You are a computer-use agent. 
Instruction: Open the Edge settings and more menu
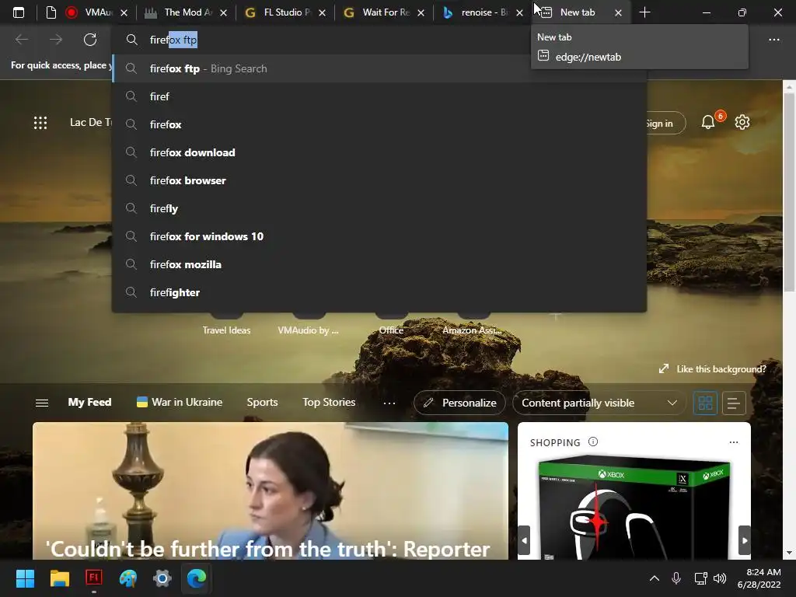(x=773, y=40)
